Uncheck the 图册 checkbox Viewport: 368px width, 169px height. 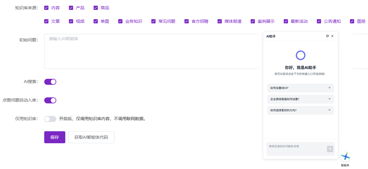[352, 21]
